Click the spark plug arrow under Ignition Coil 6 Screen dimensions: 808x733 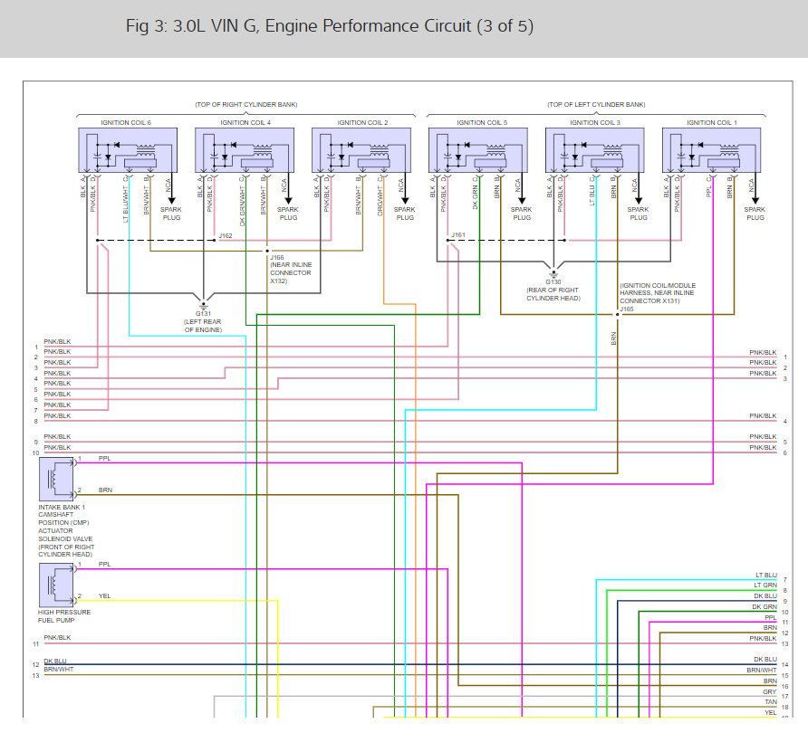(171, 201)
